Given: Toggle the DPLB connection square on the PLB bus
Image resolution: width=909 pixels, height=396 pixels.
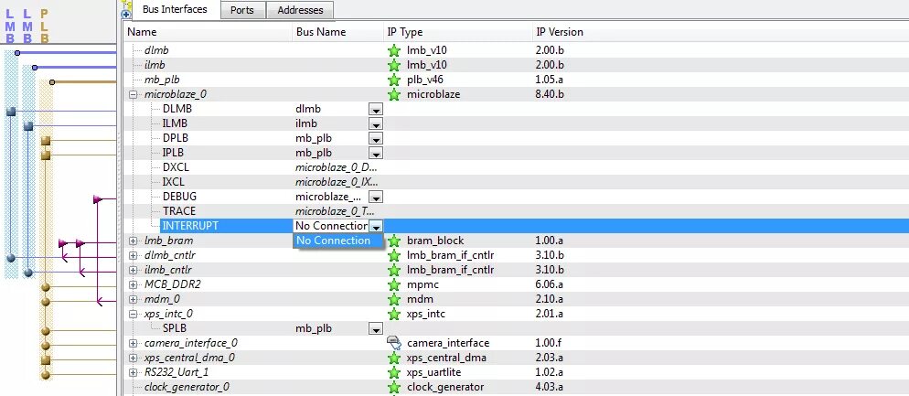Looking at the screenshot, I should point(46,141).
